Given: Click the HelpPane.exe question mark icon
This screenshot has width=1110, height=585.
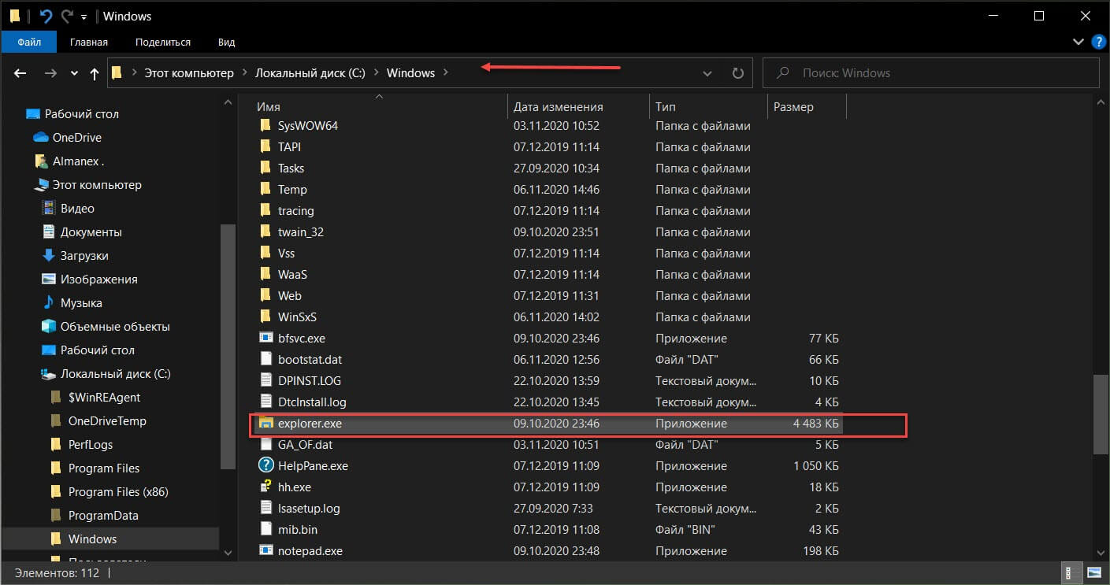Looking at the screenshot, I should tap(265, 466).
